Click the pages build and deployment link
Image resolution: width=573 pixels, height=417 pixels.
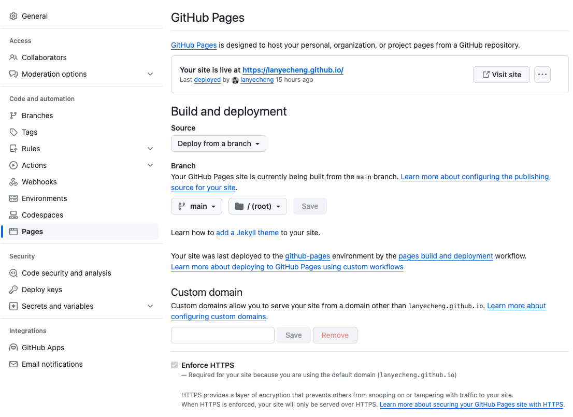(x=446, y=256)
